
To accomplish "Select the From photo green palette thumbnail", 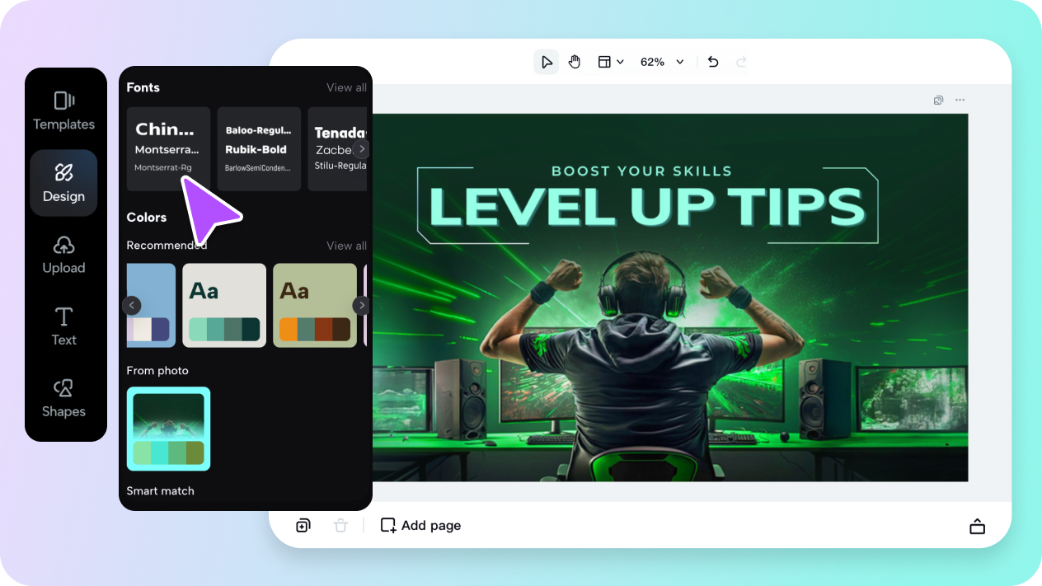I will tap(168, 429).
